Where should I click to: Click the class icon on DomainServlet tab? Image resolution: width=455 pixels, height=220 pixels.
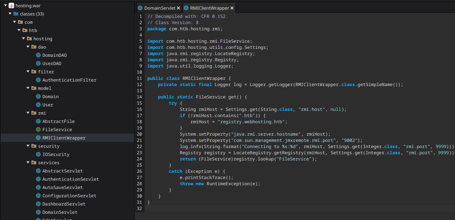[140, 8]
